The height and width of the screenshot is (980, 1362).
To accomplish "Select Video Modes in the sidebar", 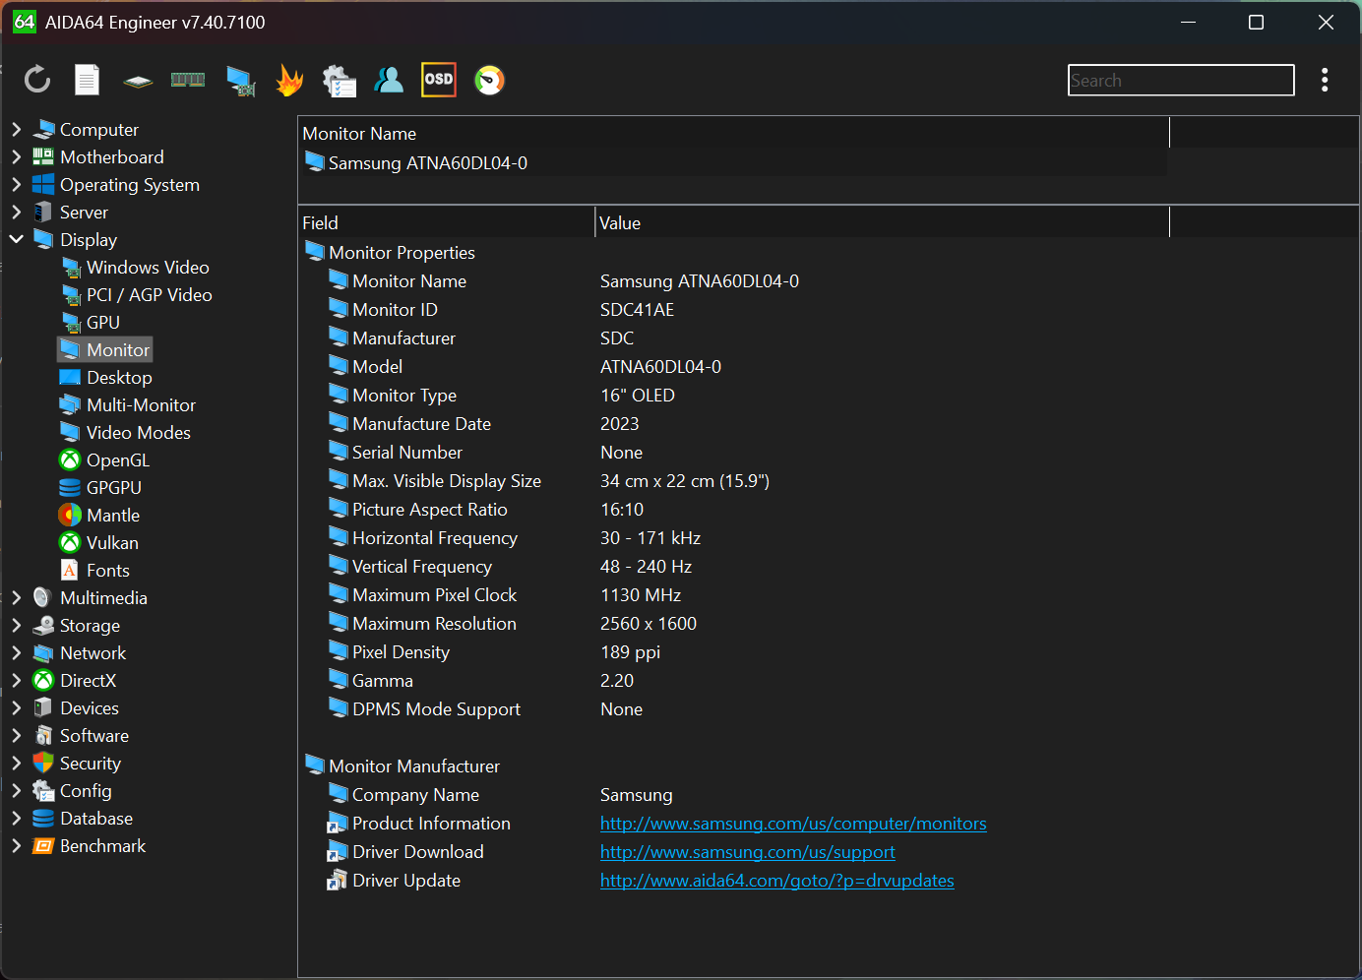I will click(x=138, y=432).
